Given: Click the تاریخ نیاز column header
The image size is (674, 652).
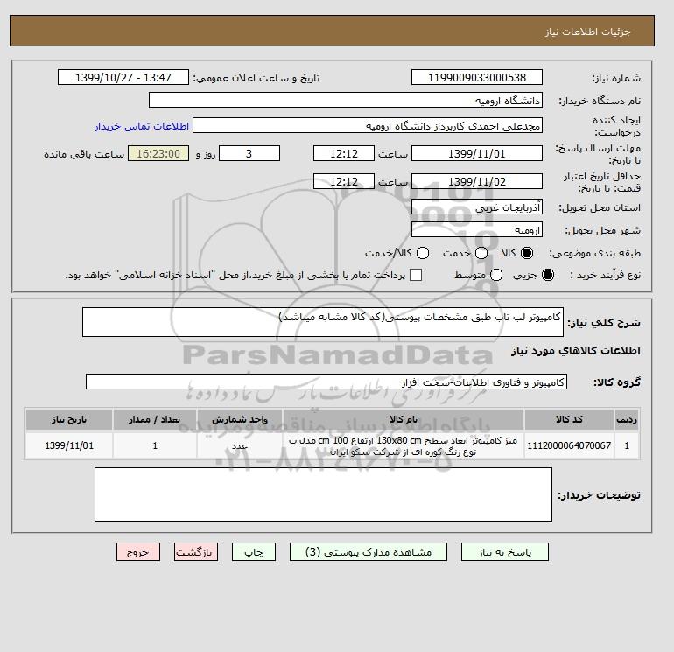Looking at the screenshot, I should (x=69, y=419).
